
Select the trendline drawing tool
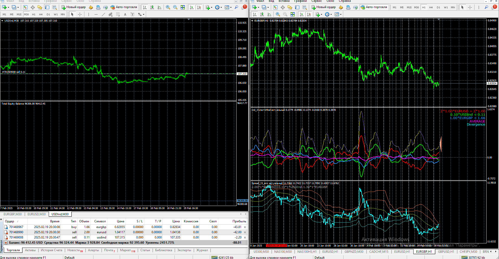coord(103,15)
